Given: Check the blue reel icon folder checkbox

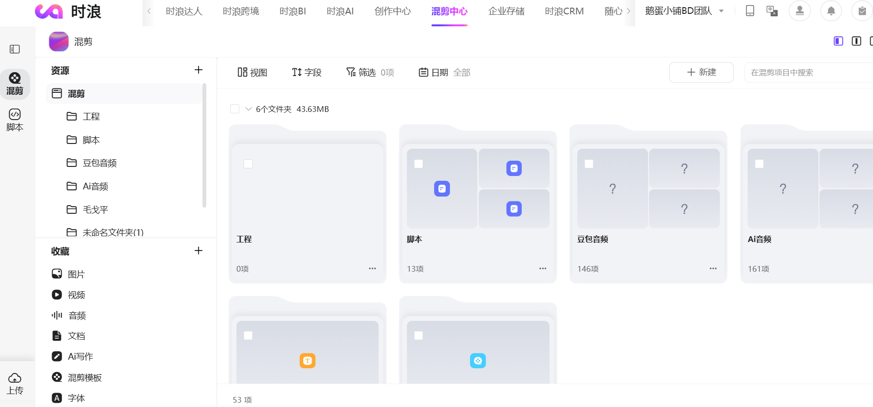Looking at the screenshot, I should 419,336.
